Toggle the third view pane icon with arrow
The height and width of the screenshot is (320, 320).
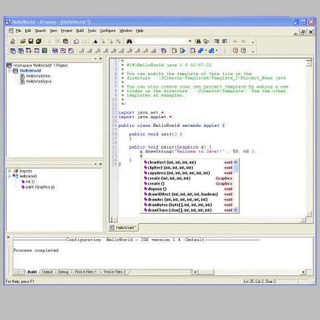pyautogui.click(x=29, y=51)
